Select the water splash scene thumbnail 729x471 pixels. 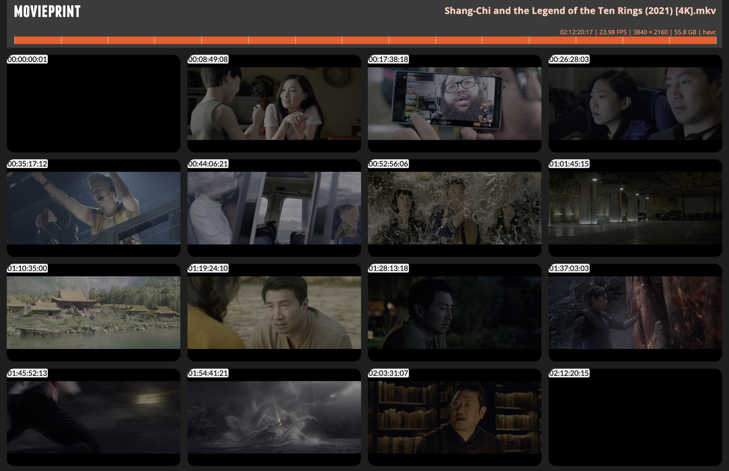(455, 208)
